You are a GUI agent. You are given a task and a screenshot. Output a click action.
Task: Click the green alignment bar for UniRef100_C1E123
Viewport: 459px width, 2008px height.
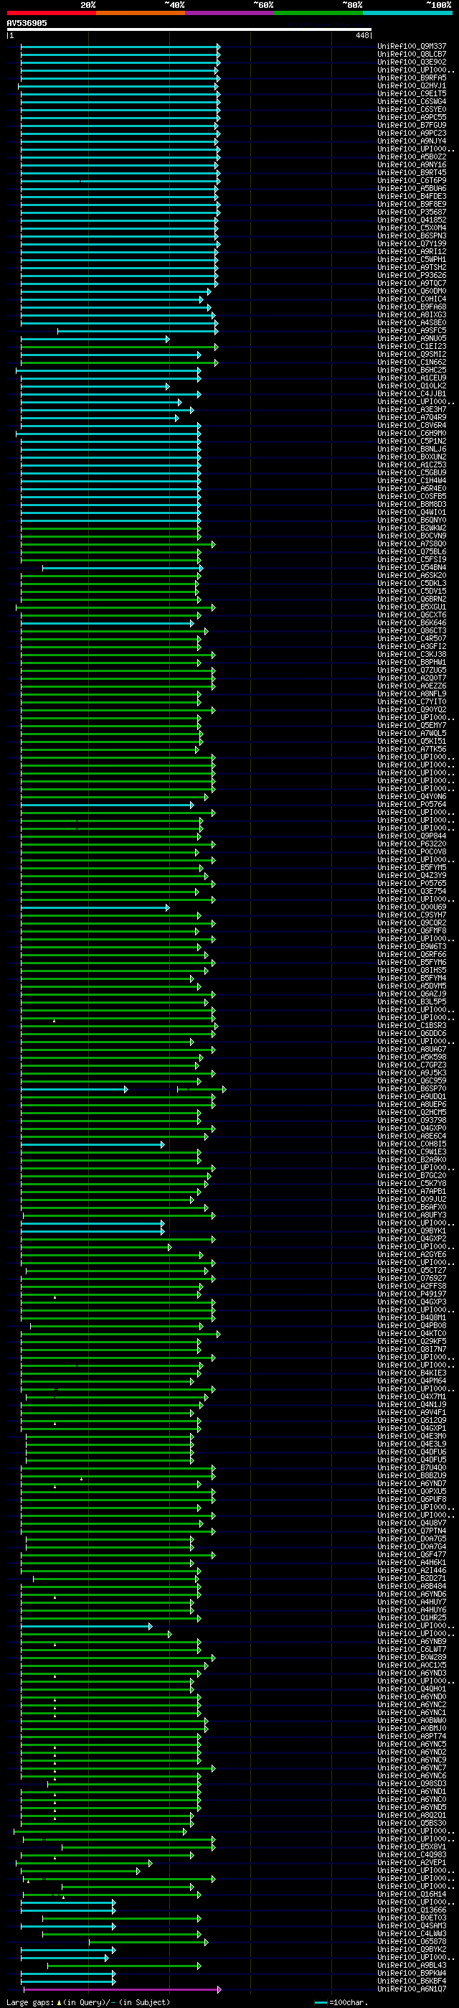click(119, 347)
